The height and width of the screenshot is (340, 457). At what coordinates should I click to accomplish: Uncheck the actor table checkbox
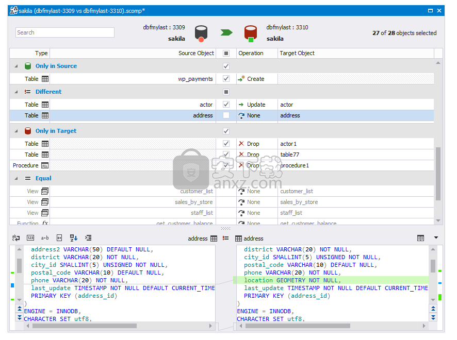click(x=226, y=104)
